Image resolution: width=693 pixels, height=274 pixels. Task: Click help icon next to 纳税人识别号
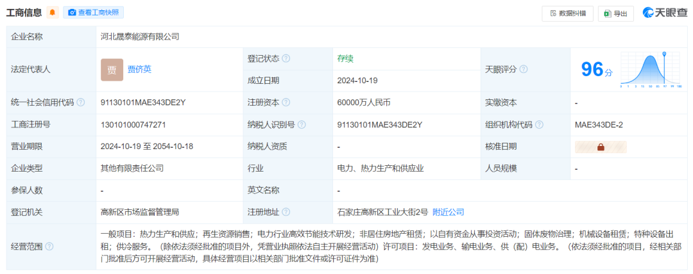coord(302,124)
